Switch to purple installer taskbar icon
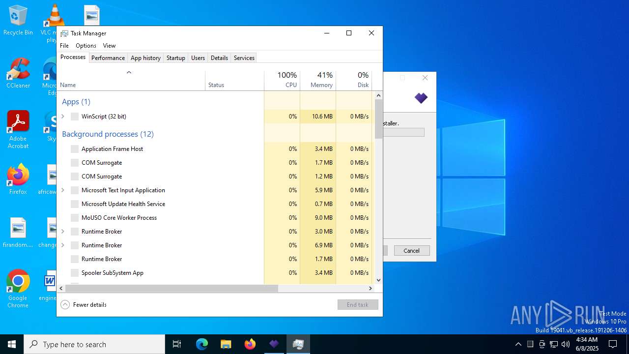This screenshot has width=629, height=354. pos(274,344)
